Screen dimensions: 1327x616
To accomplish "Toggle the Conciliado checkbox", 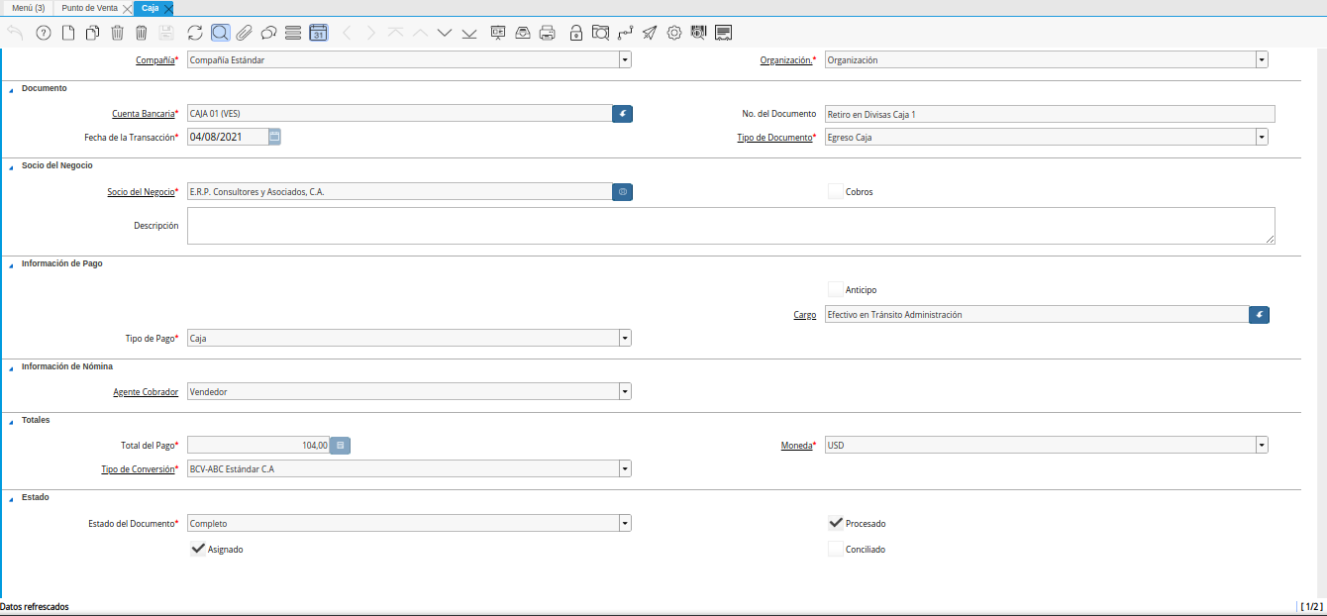I will (x=836, y=549).
